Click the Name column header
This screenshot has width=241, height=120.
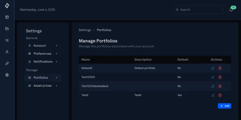click(x=86, y=60)
